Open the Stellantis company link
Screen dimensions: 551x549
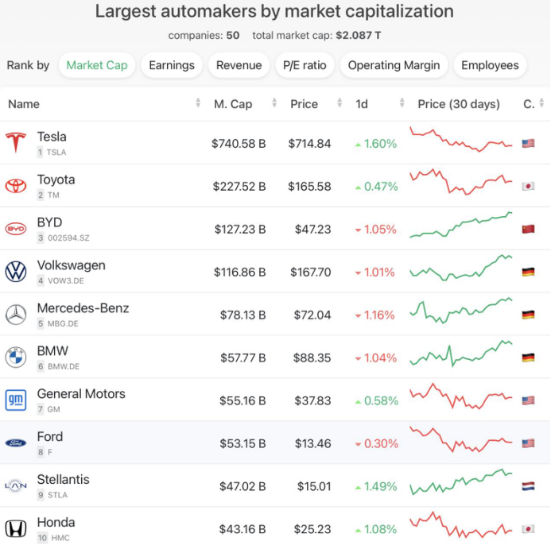click(63, 480)
